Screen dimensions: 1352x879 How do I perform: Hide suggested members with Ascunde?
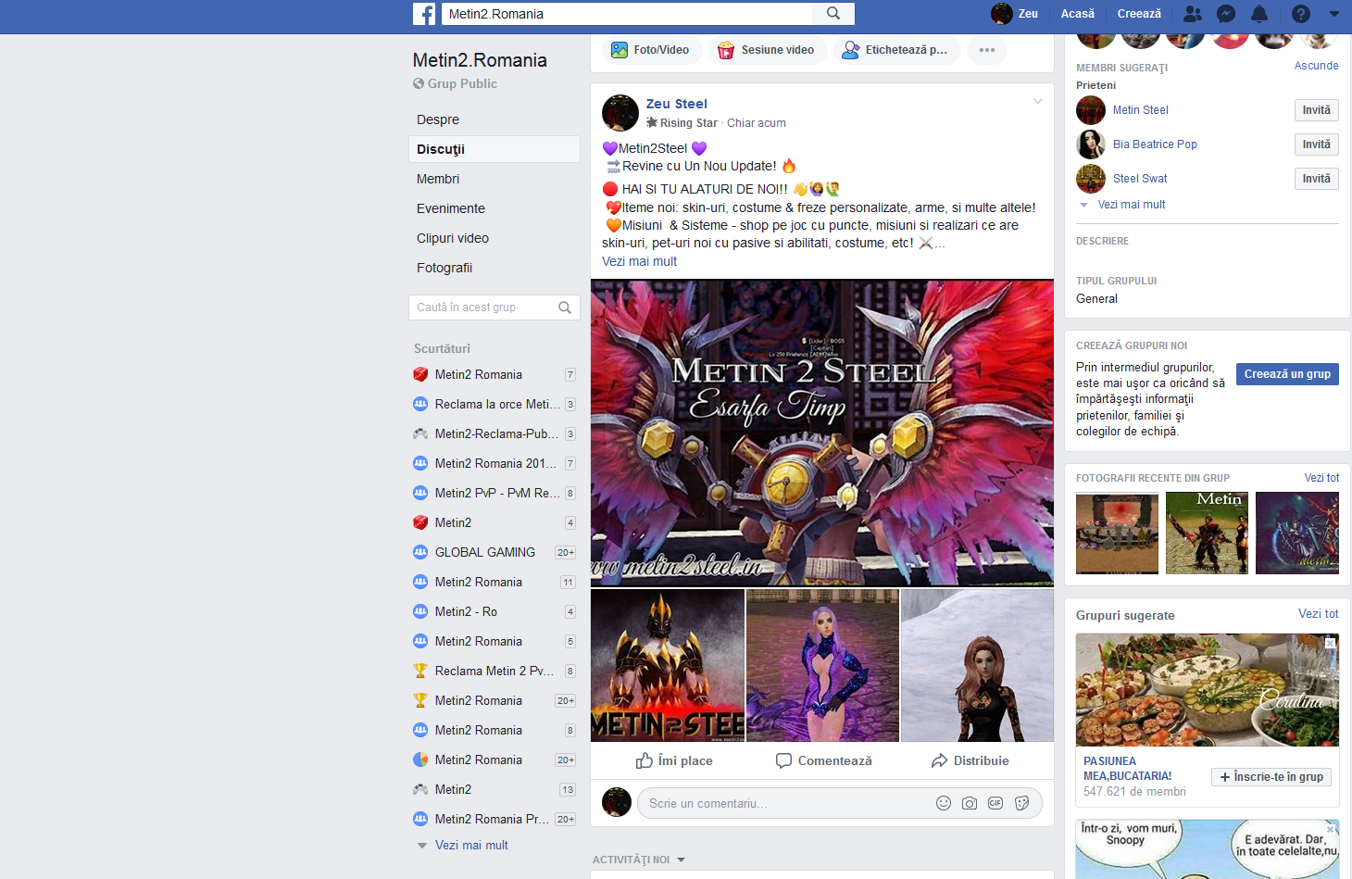[1316, 66]
